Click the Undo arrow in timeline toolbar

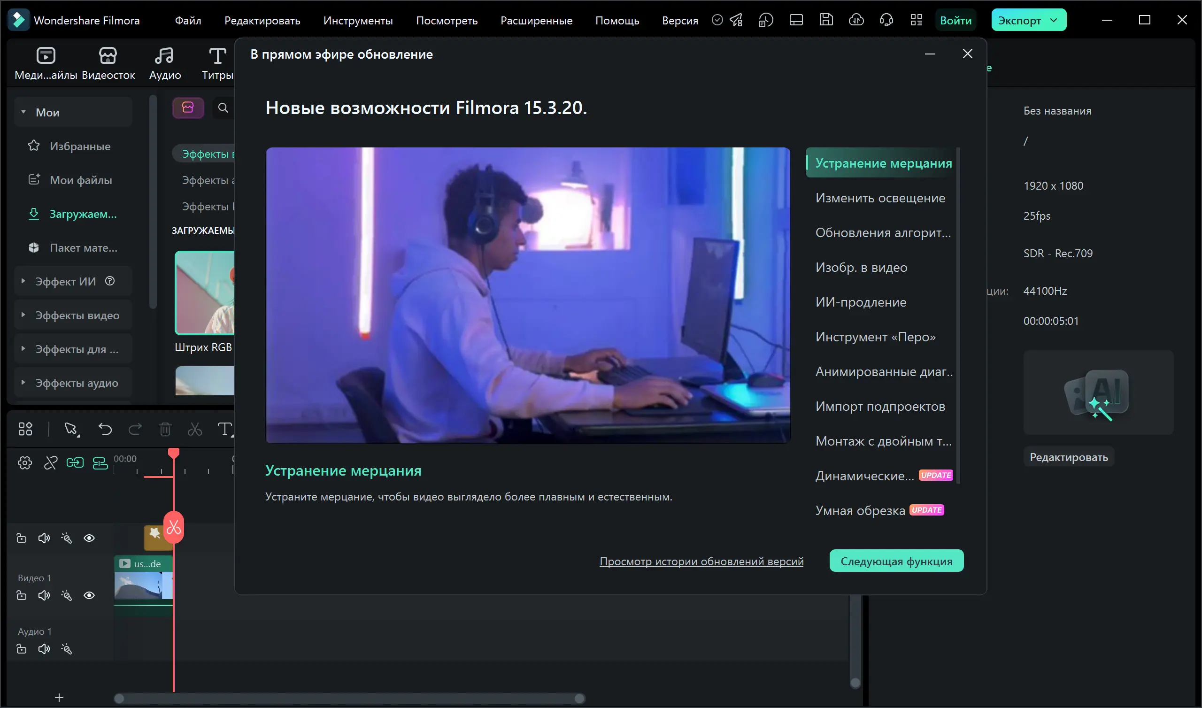coord(105,429)
